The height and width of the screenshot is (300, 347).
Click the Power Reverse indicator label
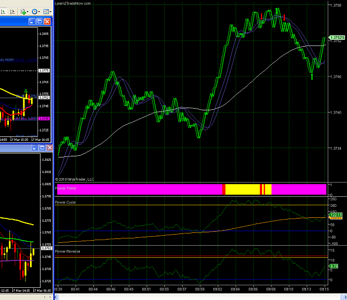click(x=68, y=251)
